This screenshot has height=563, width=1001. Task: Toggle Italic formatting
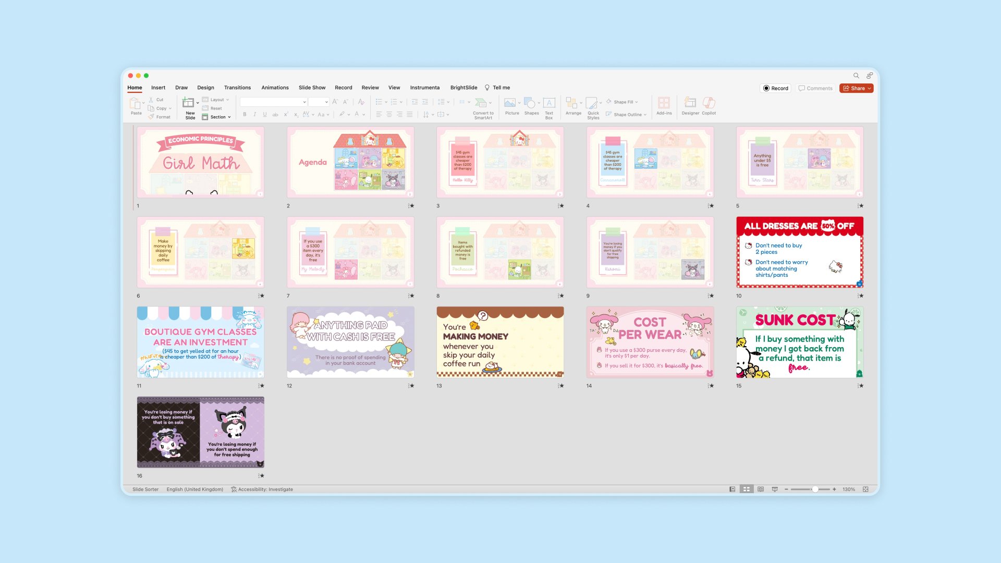tap(254, 115)
